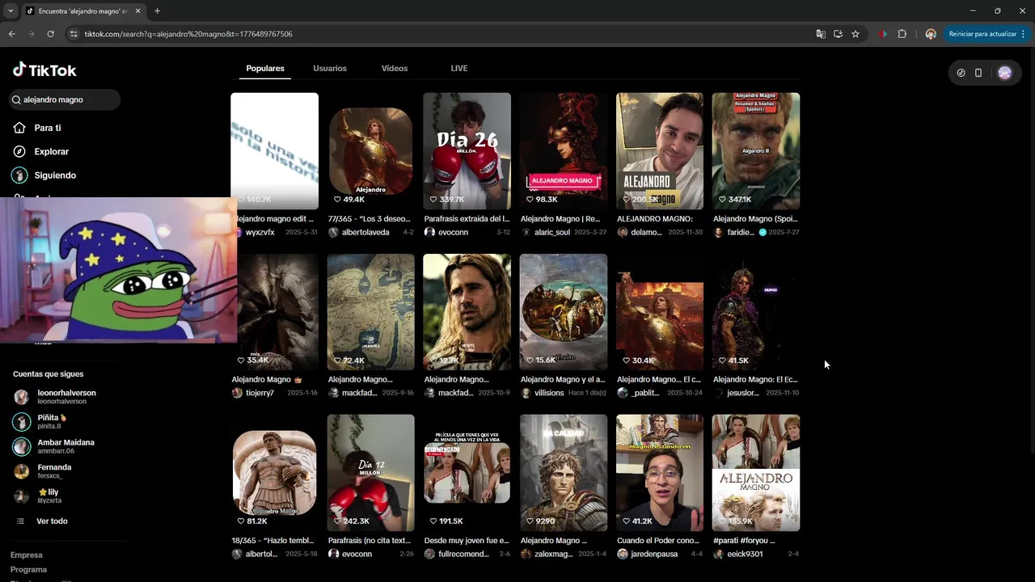
Task: Open TikTok coins icon top right
Action: pos(961,73)
